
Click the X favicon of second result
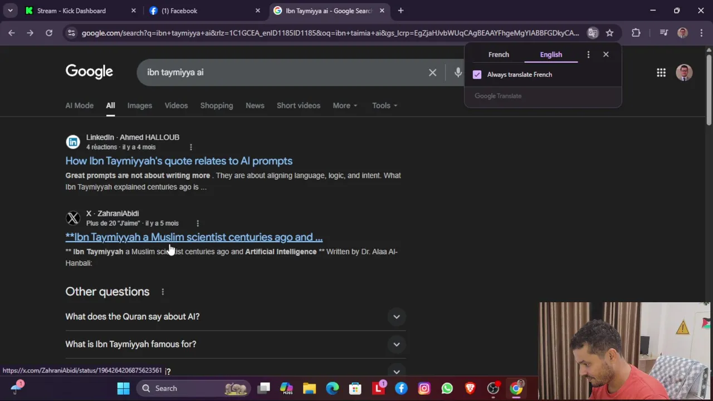73,218
